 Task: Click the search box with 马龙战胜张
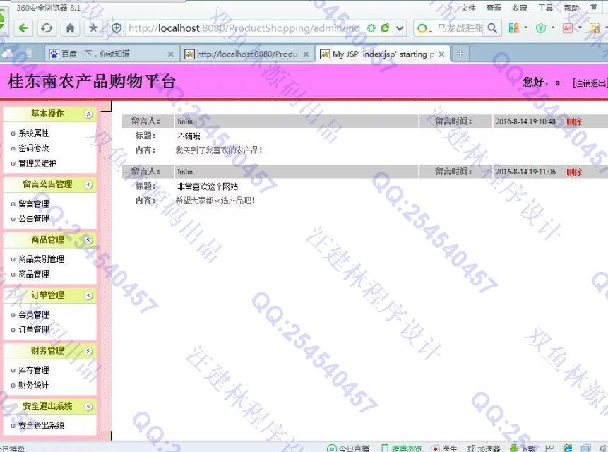[460, 28]
